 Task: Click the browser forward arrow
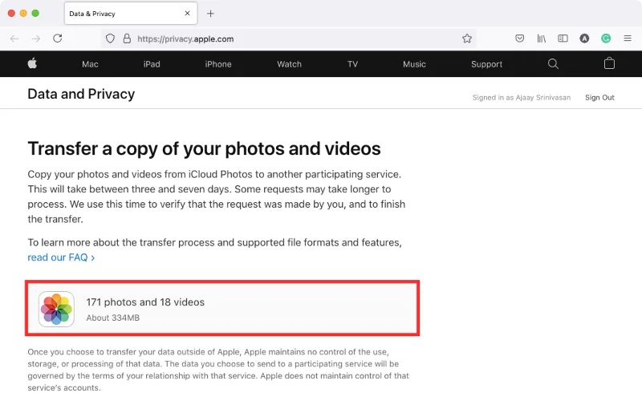coord(36,38)
